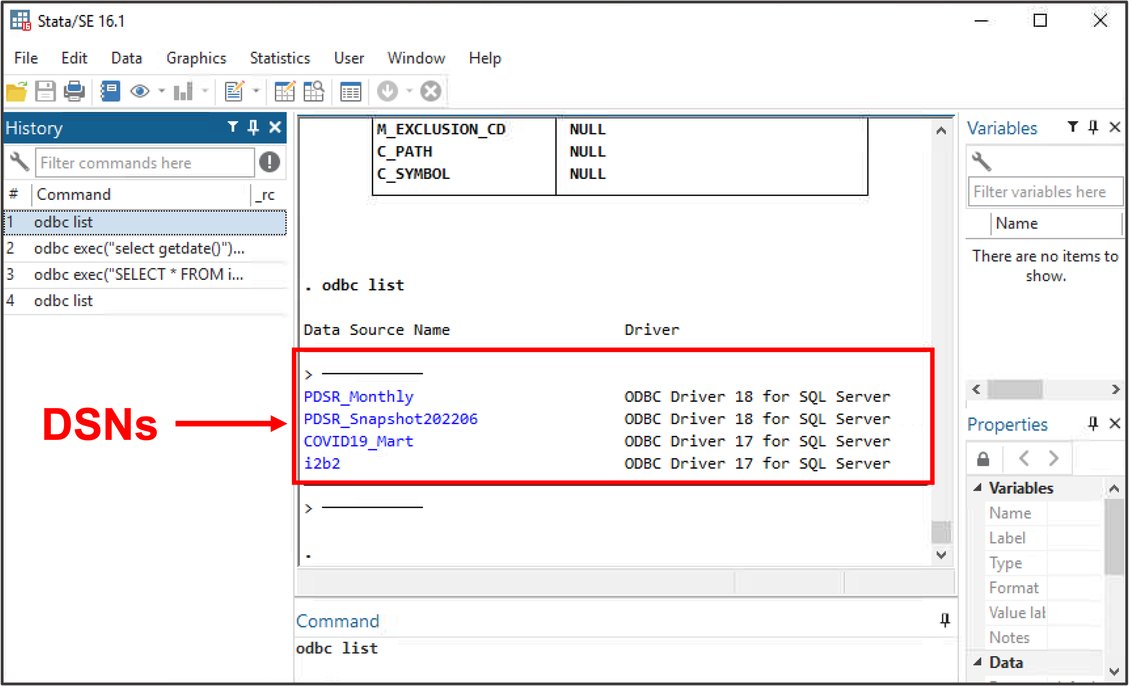This screenshot has height=686, width=1129.
Task: Open the Graphics menu
Action: tap(196, 58)
